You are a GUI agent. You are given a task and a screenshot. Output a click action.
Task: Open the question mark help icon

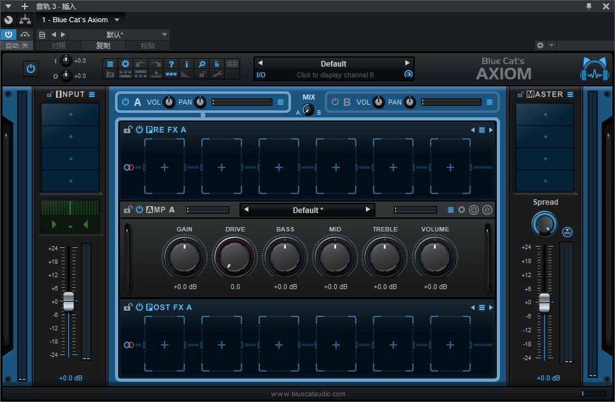pyautogui.click(x=172, y=64)
